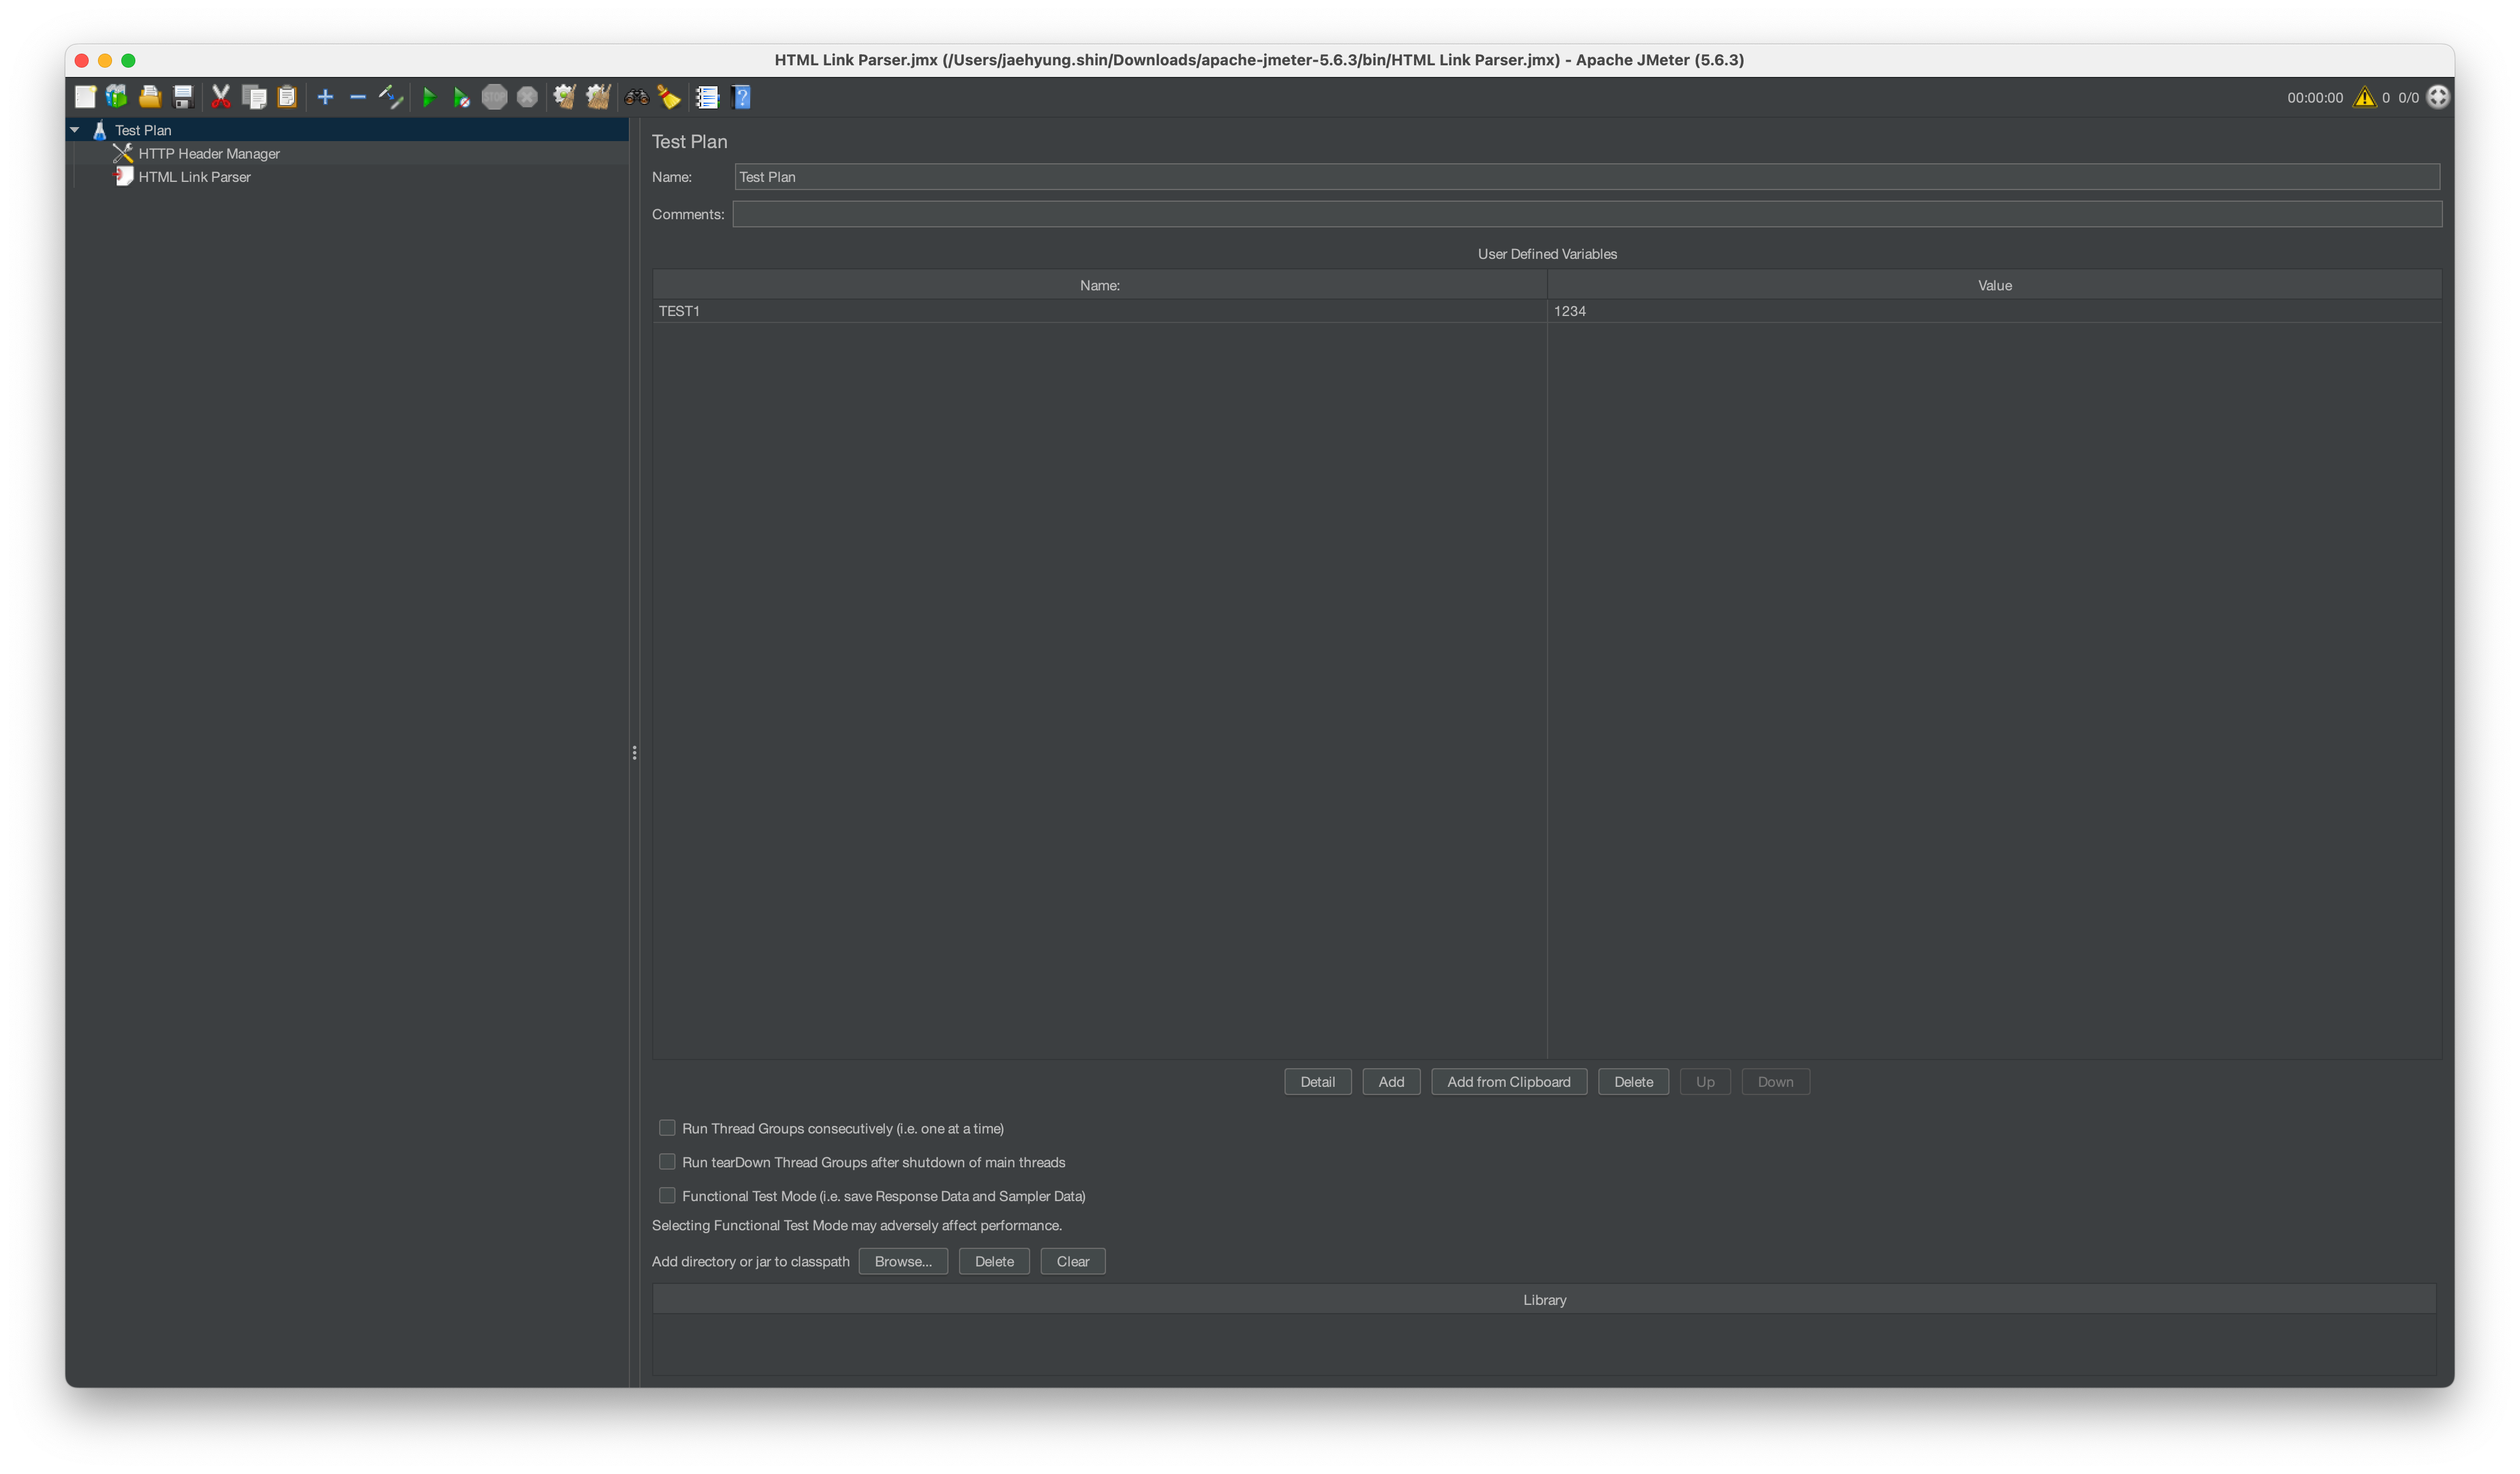
Task: Expand all nodes with plus icon
Action: pyautogui.click(x=325, y=97)
